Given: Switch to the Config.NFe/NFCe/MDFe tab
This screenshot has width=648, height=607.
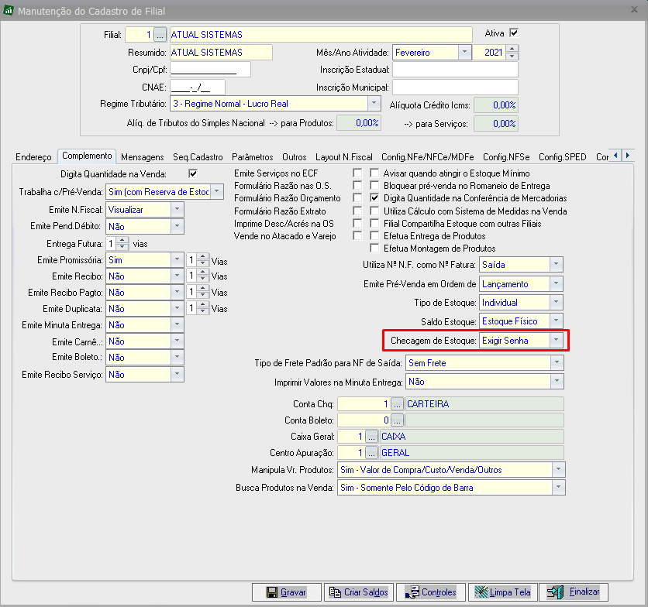Looking at the screenshot, I should 428,157.
